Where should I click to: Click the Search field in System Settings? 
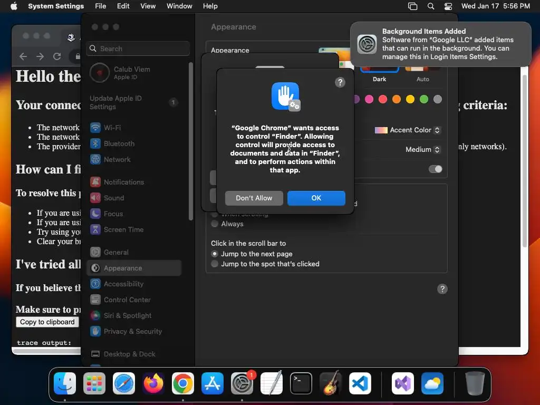(138, 49)
